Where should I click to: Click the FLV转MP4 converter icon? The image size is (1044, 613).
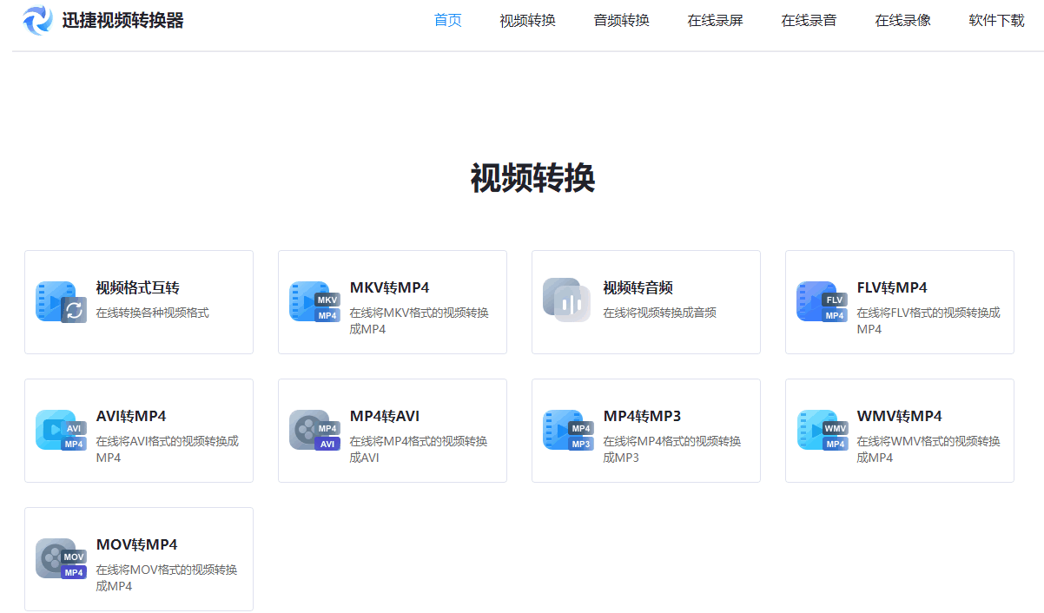point(821,302)
